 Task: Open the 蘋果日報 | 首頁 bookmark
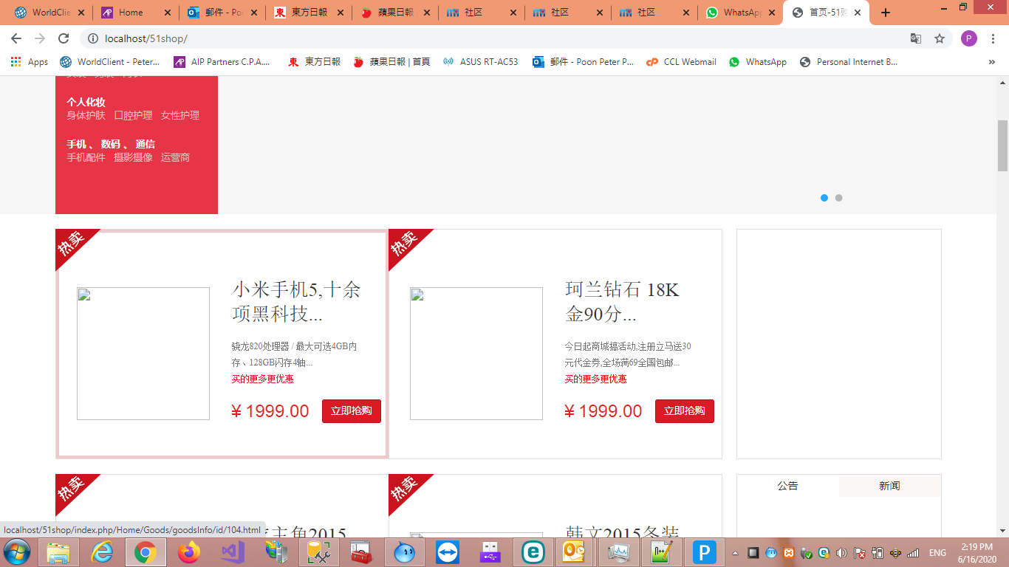pyautogui.click(x=391, y=62)
